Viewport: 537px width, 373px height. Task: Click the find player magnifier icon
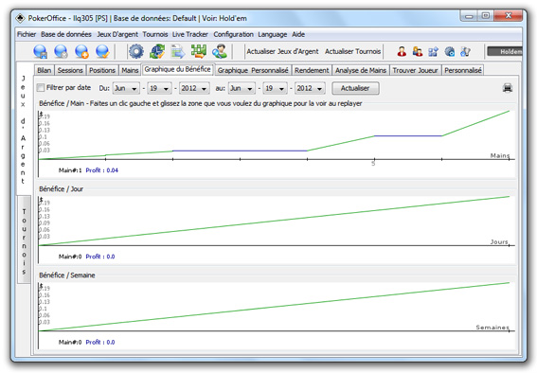tap(220, 52)
